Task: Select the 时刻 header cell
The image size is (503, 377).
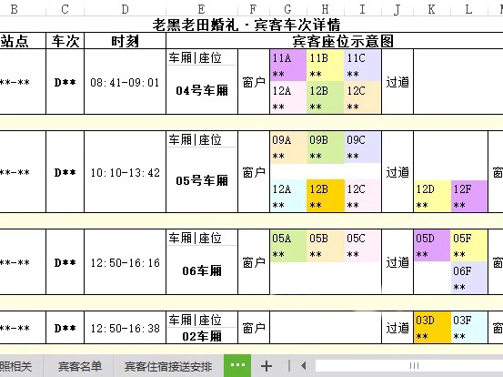Action: click(x=126, y=41)
